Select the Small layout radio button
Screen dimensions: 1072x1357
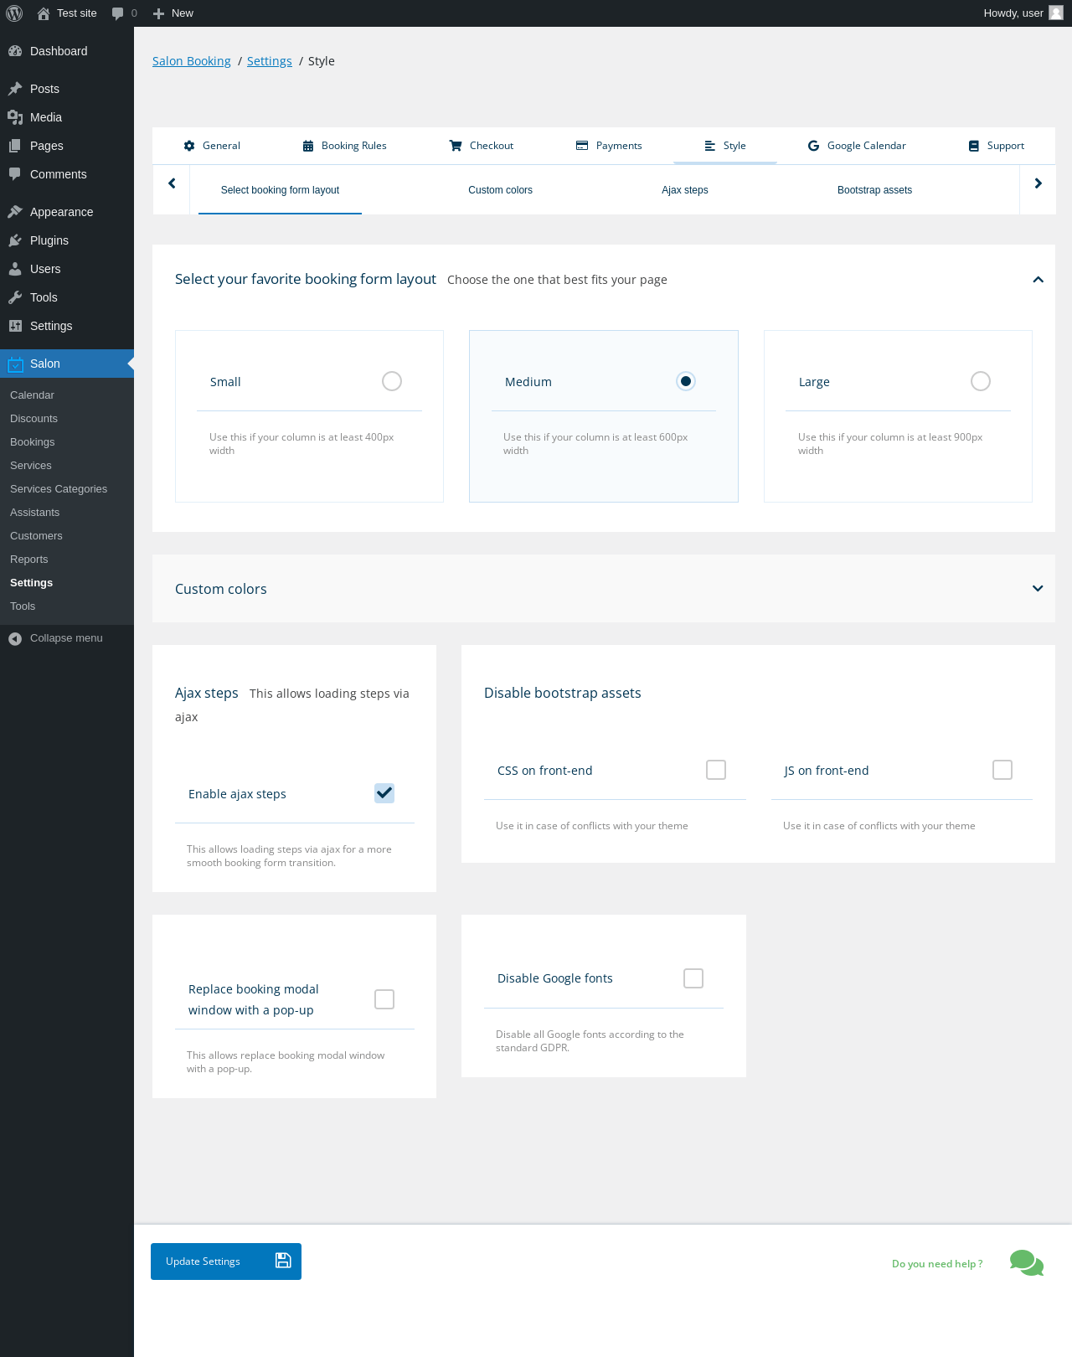(392, 381)
